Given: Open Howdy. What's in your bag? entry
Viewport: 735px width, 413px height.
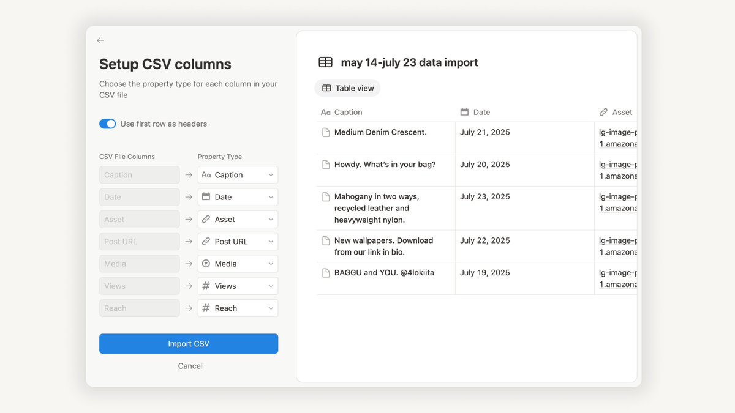Looking at the screenshot, I should coord(385,165).
